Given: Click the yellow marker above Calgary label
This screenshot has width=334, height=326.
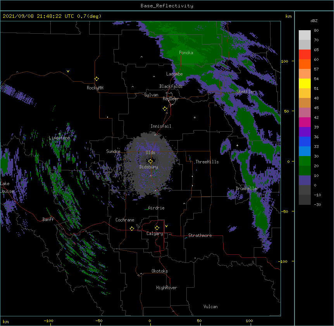Looking at the screenshot, I should pos(157,228).
